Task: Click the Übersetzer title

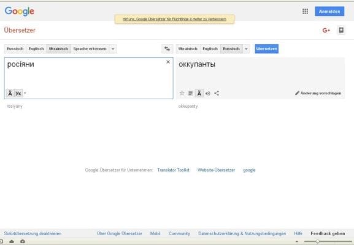Action: [20, 30]
